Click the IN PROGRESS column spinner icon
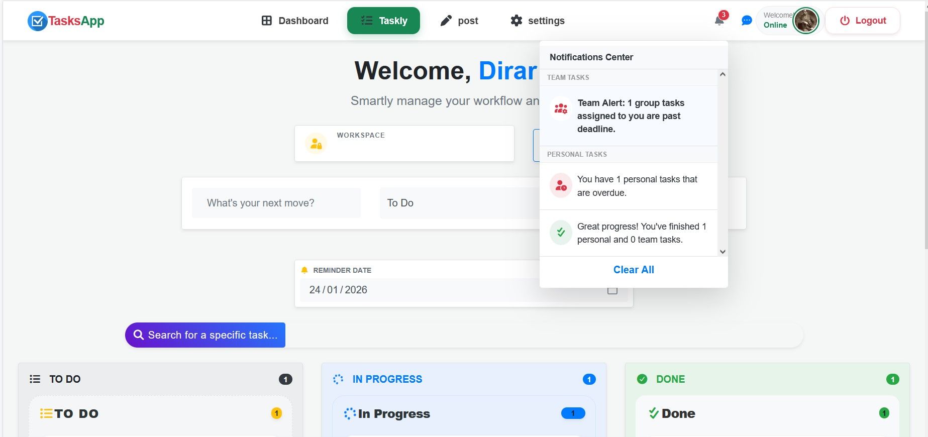Viewport: 928px width, 437px height. 338,379
